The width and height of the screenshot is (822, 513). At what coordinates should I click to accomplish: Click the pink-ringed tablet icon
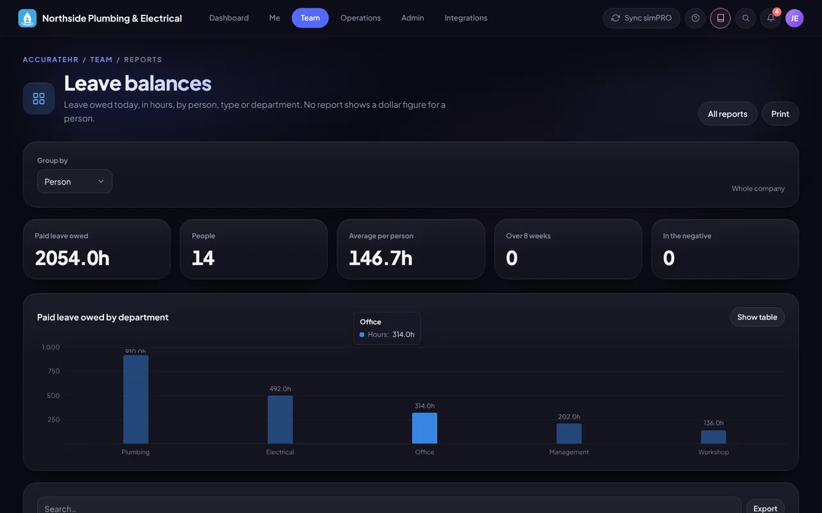pos(721,18)
